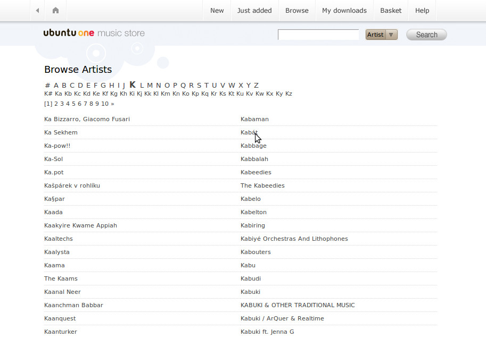Open artist Kaada
Viewport: 486px width, 338px height.
coord(53,213)
